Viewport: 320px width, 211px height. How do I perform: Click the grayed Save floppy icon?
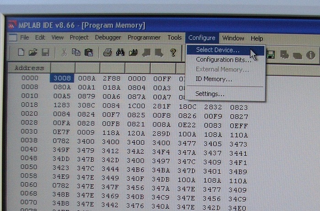(45, 53)
